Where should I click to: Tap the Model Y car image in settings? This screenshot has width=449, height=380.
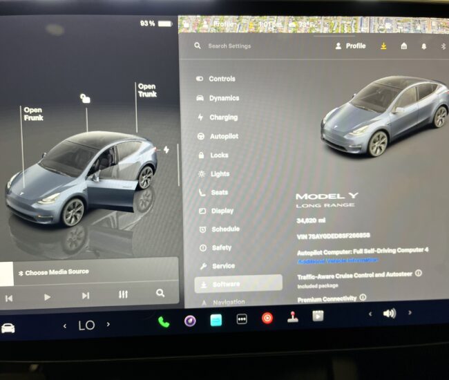[x=385, y=116]
